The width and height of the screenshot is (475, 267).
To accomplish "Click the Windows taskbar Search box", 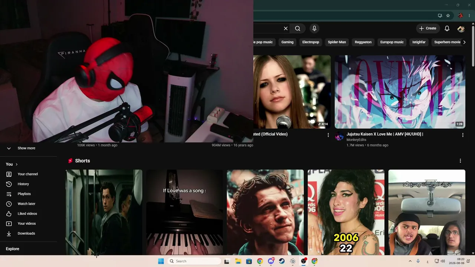I will coord(194,261).
